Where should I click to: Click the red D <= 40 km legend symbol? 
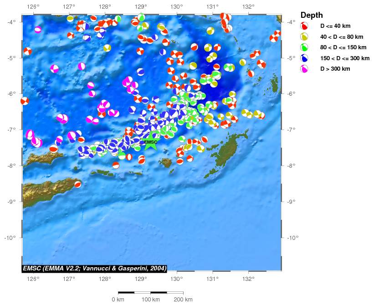point(304,26)
